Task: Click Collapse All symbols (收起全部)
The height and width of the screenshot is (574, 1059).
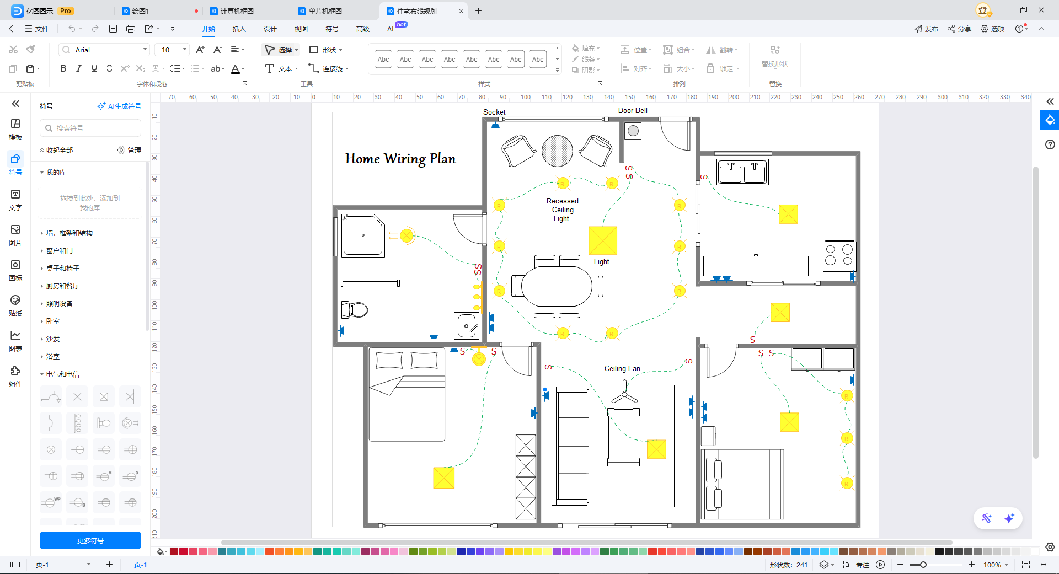Action: 56,150
